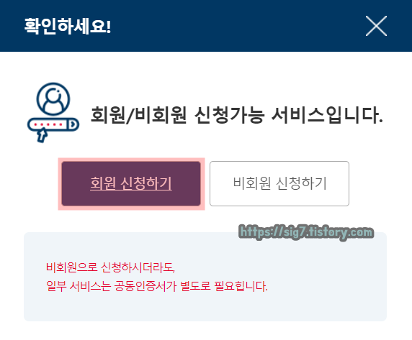412x340 pixels.
Task: Click the user profile circle icon
Action: pyautogui.click(x=53, y=99)
